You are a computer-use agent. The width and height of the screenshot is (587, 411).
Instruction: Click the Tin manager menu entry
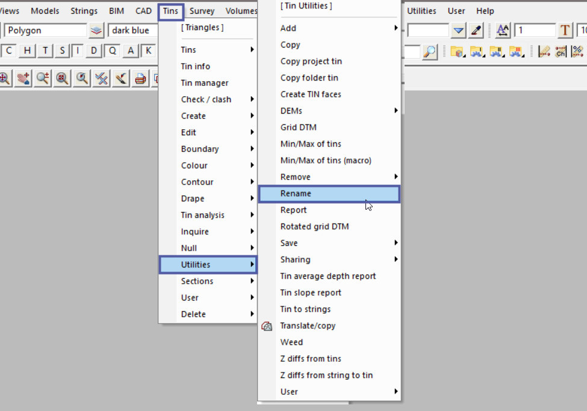pos(205,83)
